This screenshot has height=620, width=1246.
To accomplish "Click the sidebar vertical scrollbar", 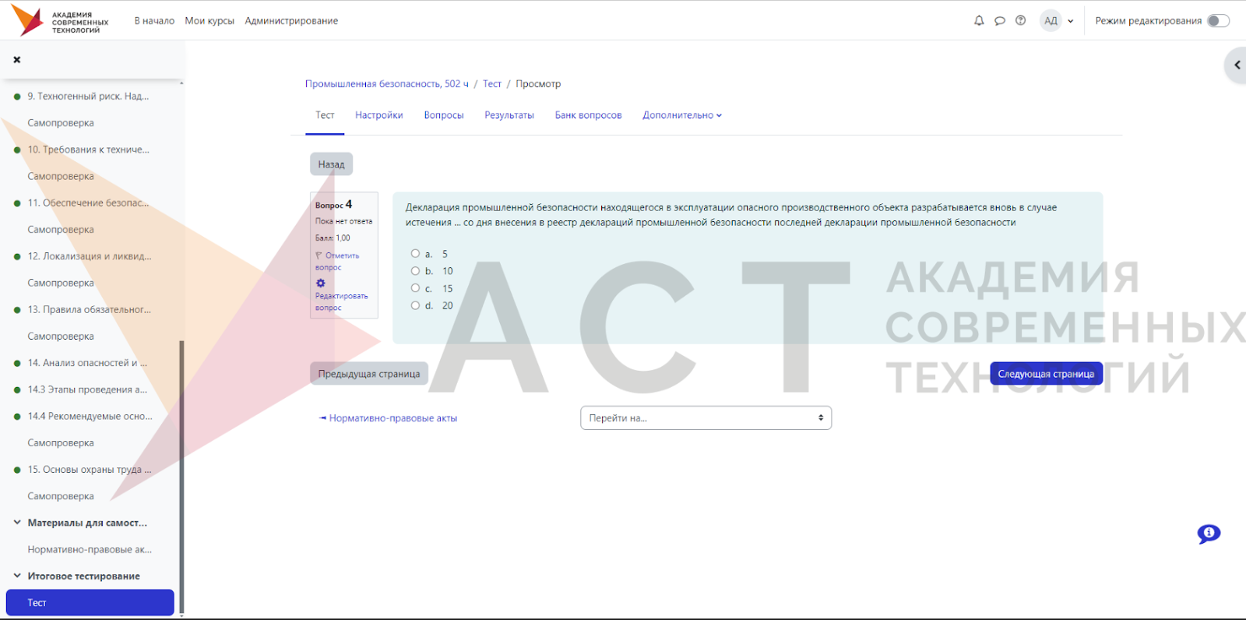I will click(x=181, y=477).
